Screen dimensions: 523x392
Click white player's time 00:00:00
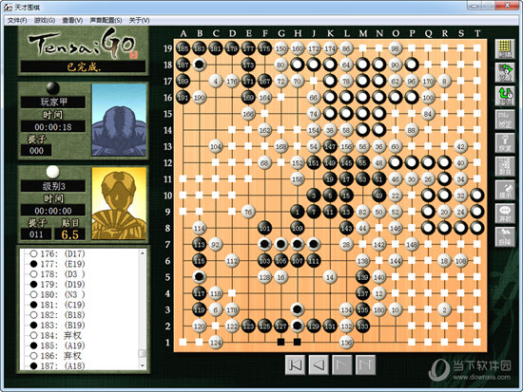click(53, 211)
